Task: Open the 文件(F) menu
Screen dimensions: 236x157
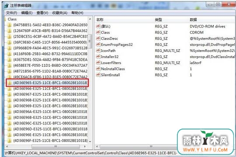Action: 11,13
